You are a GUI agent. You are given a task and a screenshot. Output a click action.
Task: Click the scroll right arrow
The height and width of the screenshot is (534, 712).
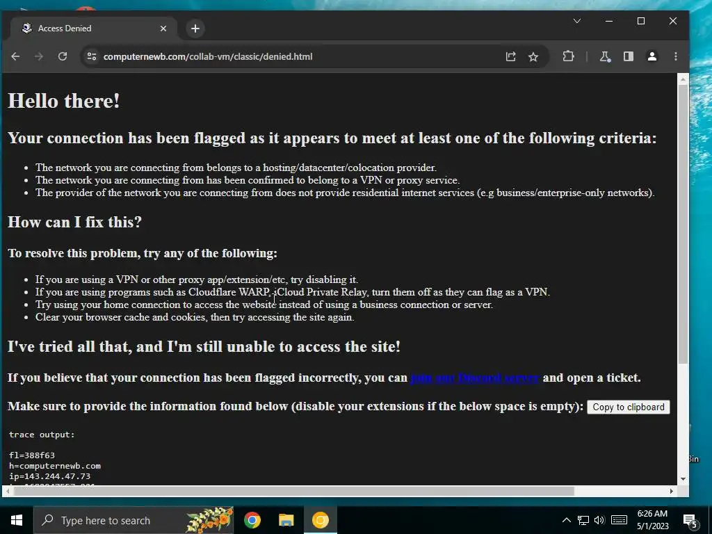point(672,491)
